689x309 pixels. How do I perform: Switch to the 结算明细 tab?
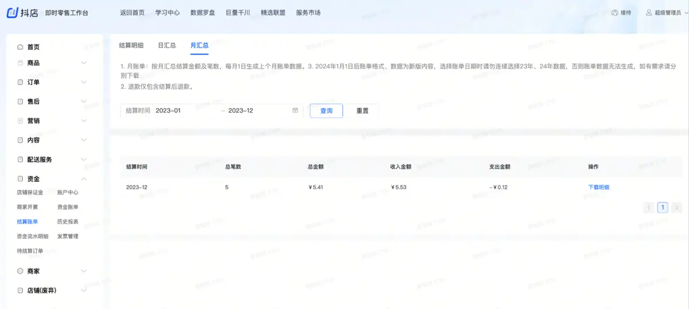[131, 45]
